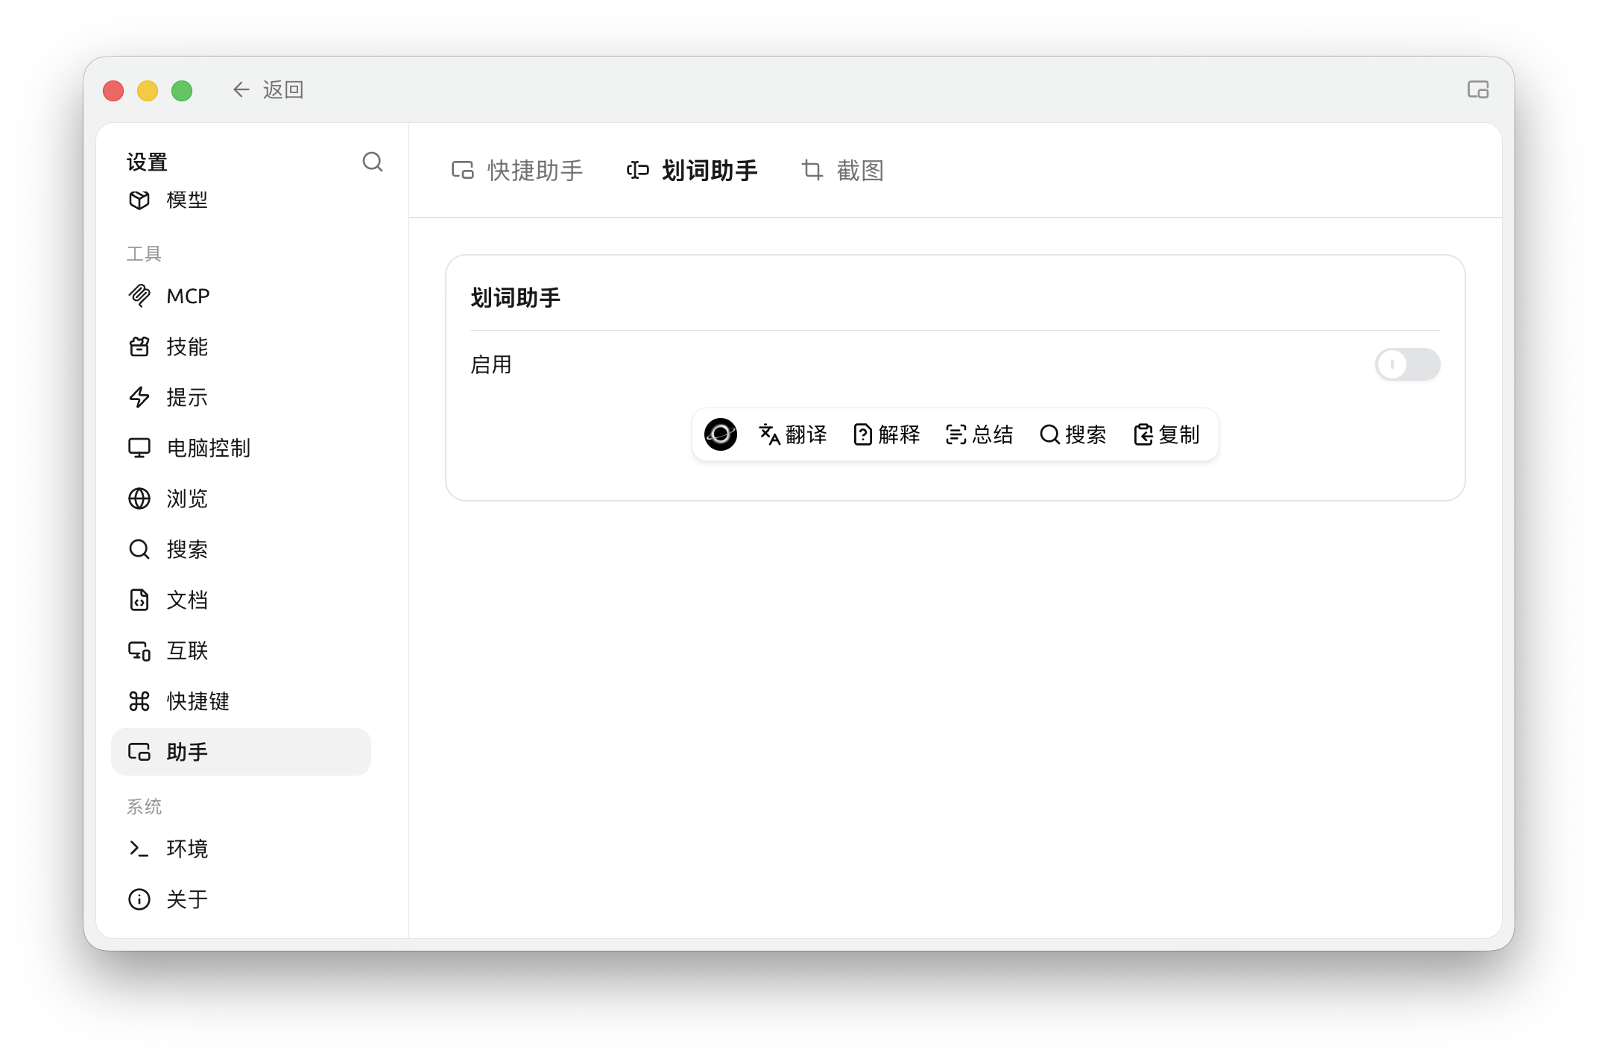Open 快捷键 shortcut settings
This screenshot has height=1061, width=1598.
(x=241, y=701)
